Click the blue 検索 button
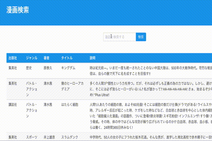Viewport: 212px width, 141px height. coord(141,37)
